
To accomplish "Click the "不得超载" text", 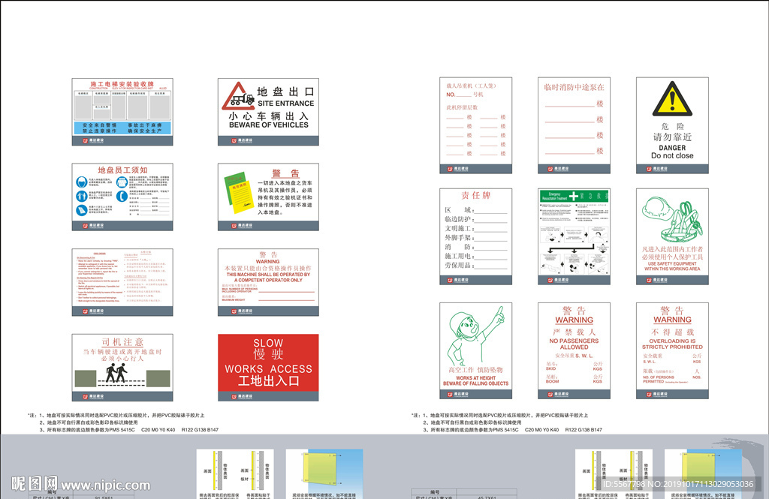I will 672,332.
